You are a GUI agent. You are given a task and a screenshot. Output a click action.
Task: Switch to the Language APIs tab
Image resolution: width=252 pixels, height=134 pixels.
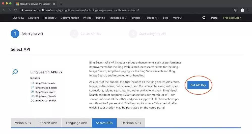[x=76, y=123]
